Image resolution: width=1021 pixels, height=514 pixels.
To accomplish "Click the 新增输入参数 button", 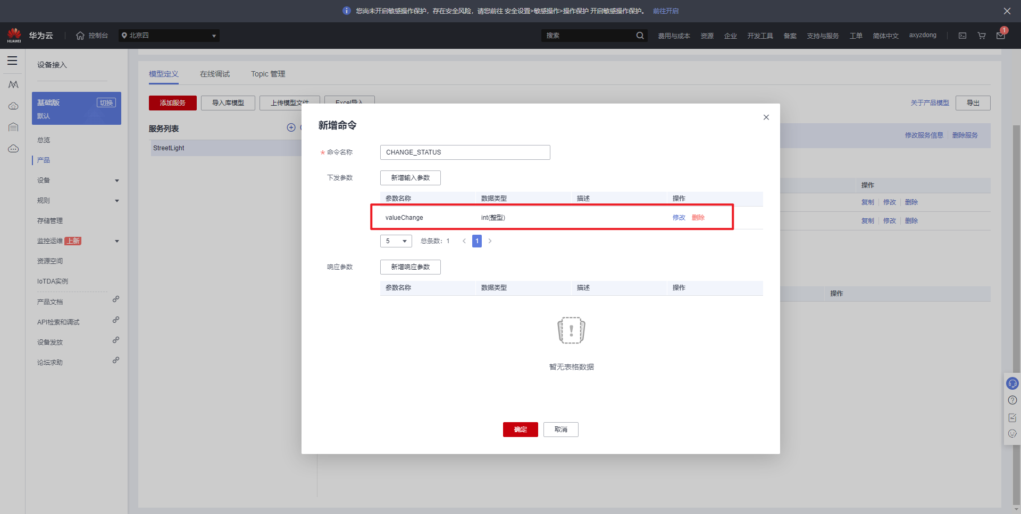I will pos(411,178).
